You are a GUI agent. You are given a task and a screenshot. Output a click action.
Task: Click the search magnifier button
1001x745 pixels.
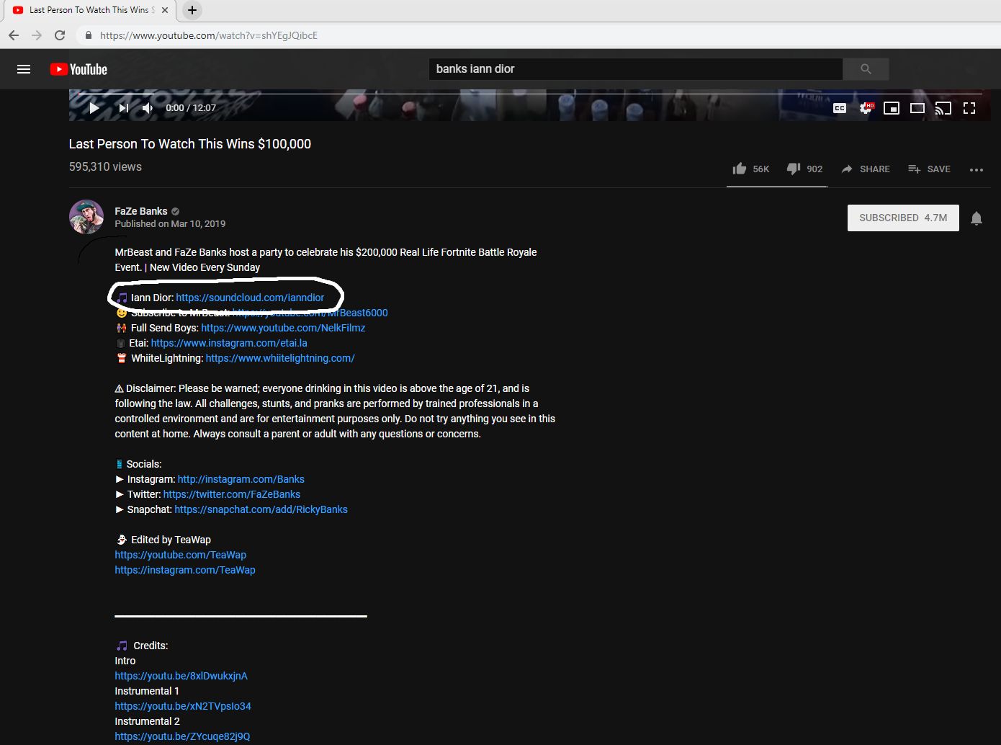coord(866,69)
